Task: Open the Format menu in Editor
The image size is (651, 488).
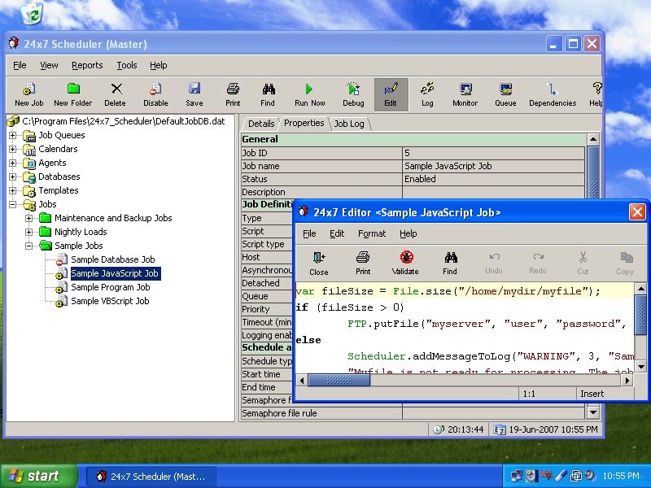Action: click(x=372, y=233)
